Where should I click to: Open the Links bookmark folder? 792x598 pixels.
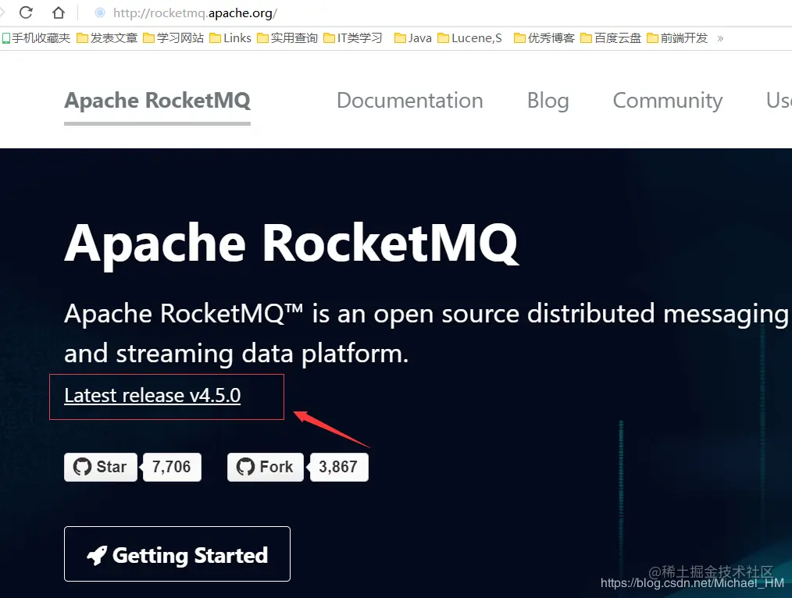230,38
